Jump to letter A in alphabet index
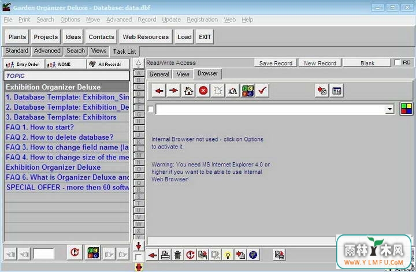The height and width of the screenshot is (272, 416). 139,73
